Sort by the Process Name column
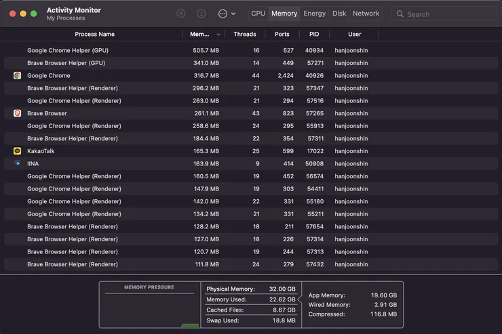The image size is (502, 334). click(94, 34)
